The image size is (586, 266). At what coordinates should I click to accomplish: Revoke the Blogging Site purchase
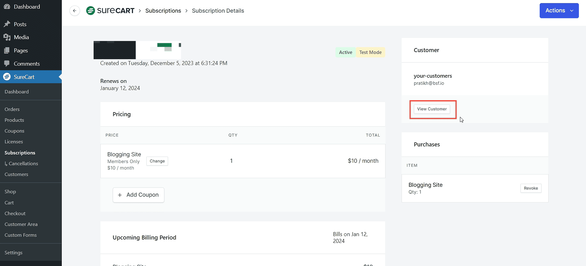click(531, 188)
